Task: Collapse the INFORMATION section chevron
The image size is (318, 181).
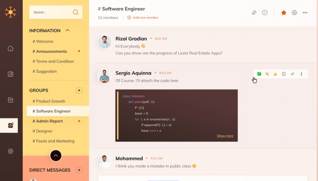Action: point(68,31)
